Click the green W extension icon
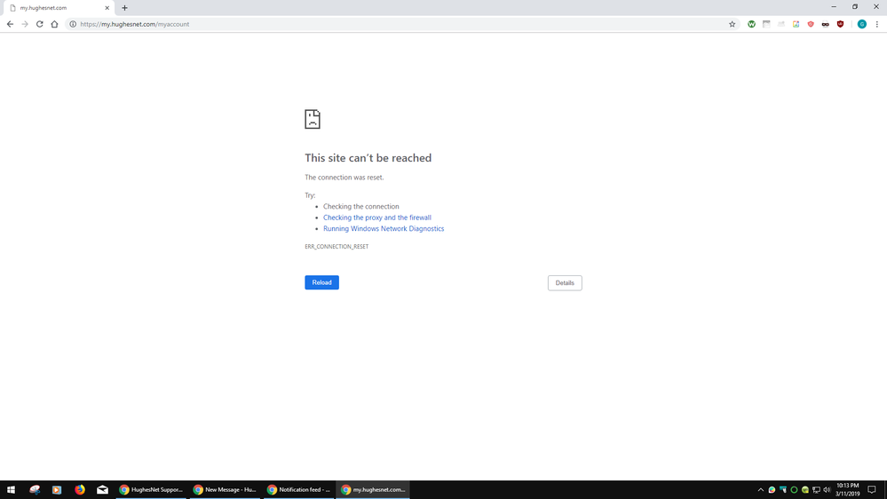This screenshot has width=887, height=499. click(751, 24)
